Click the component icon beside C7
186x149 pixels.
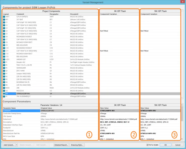[x=4, y=39]
